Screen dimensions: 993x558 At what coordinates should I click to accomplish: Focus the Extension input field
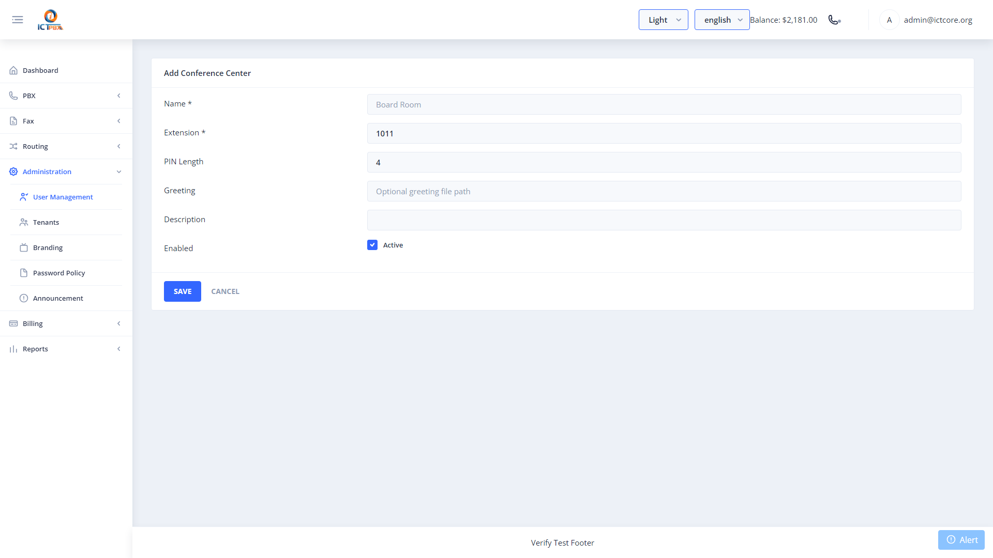(664, 133)
